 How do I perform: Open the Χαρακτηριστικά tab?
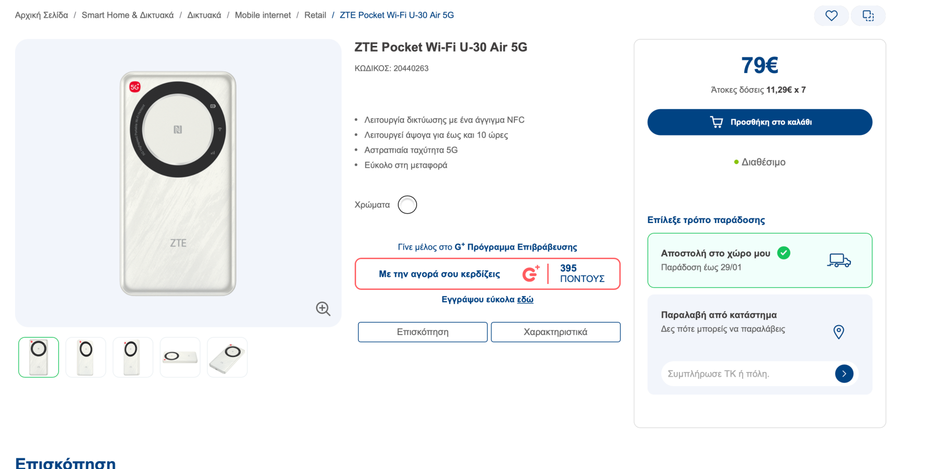pyautogui.click(x=555, y=332)
